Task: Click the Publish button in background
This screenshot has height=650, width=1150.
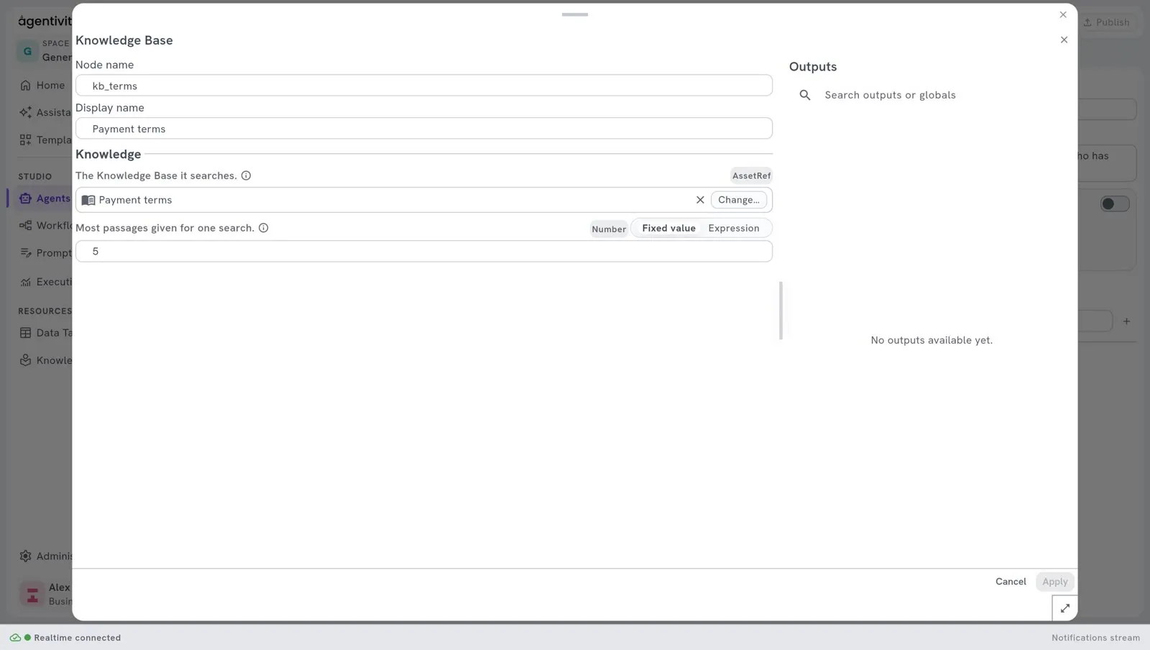Action: point(1106,22)
